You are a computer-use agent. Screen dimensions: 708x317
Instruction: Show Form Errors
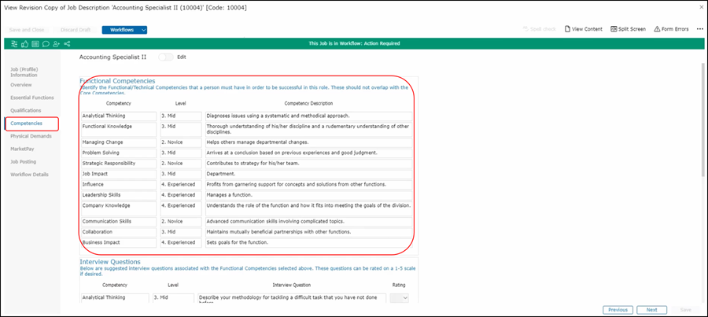pos(672,29)
